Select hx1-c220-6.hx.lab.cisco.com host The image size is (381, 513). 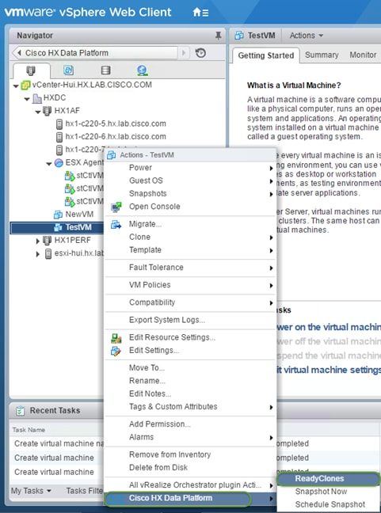(116, 137)
